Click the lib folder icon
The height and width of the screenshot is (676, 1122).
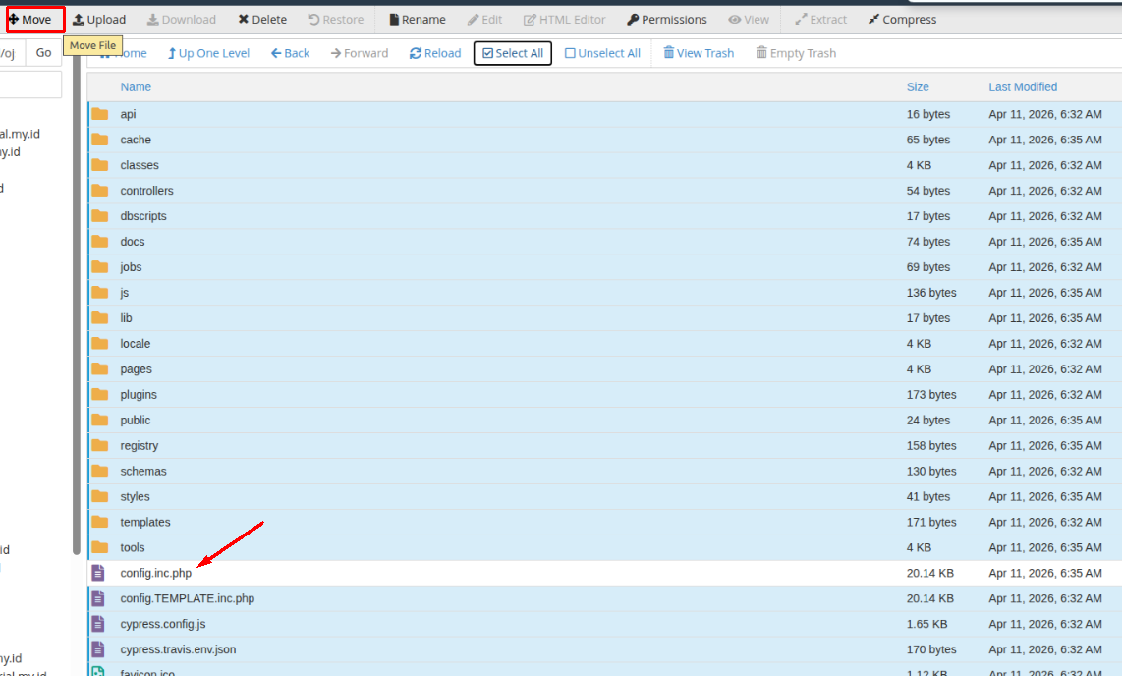tap(100, 318)
